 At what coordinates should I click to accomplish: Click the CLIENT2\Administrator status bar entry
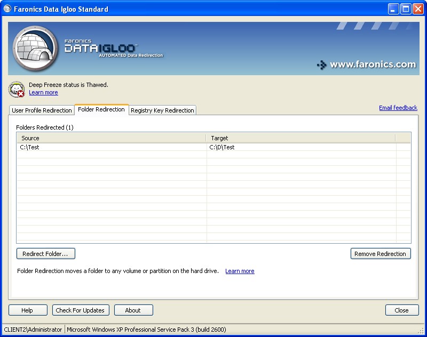(x=33, y=330)
